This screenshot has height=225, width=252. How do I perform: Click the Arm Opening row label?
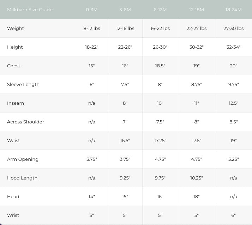23,159
